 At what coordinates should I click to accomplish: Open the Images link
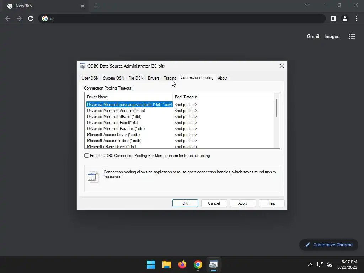(332, 37)
